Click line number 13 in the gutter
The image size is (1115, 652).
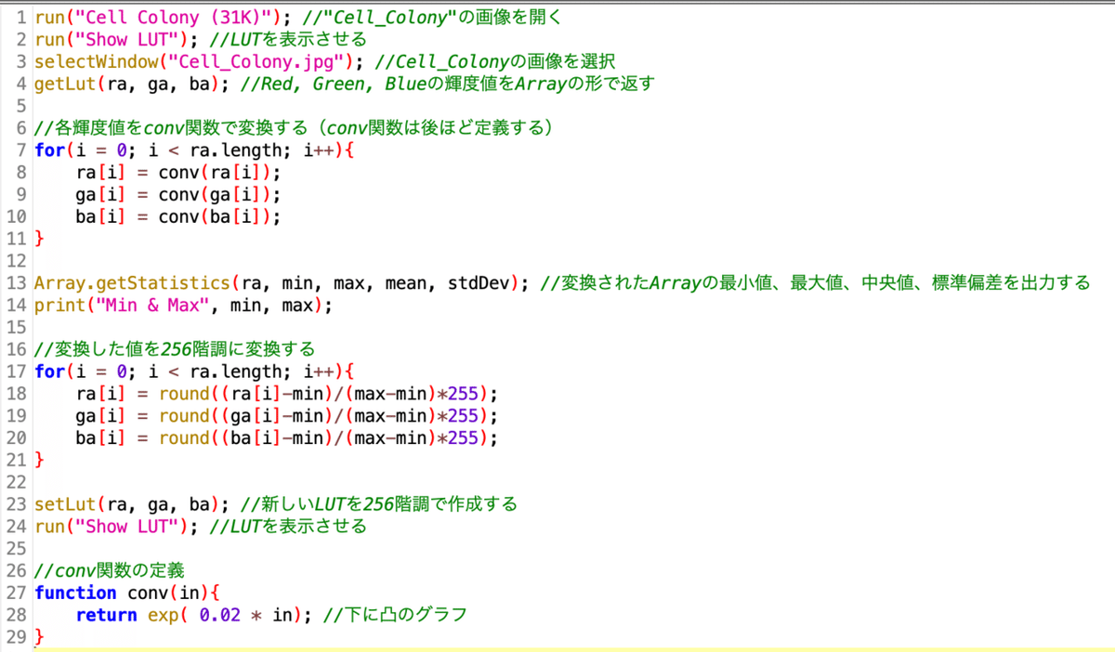19,282
